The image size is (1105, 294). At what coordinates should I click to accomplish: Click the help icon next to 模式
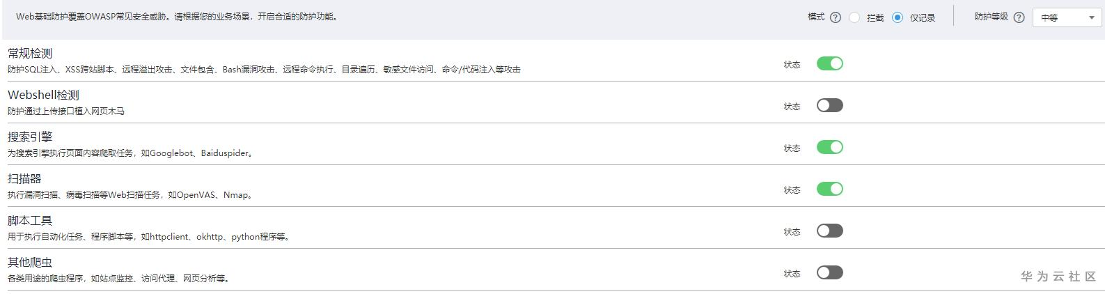[836, 17]
